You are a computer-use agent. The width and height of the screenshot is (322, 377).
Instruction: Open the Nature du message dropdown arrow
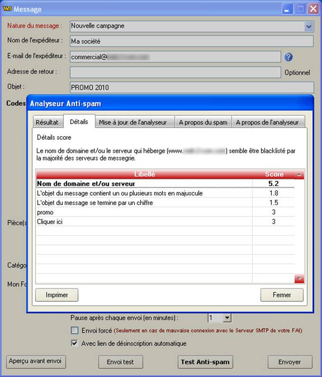(309, 27)
